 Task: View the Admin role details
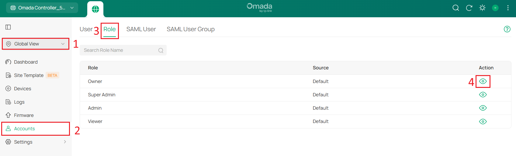tap(483, 108)
